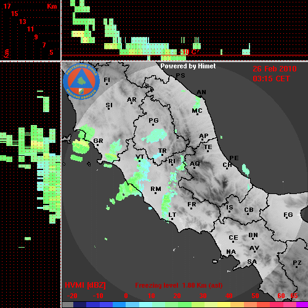Click the 03:15 CET timestamp

coord(271,79)
